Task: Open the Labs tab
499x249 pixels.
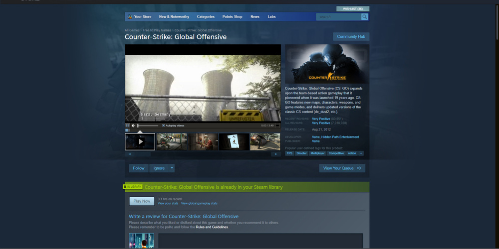Action: 271,16
